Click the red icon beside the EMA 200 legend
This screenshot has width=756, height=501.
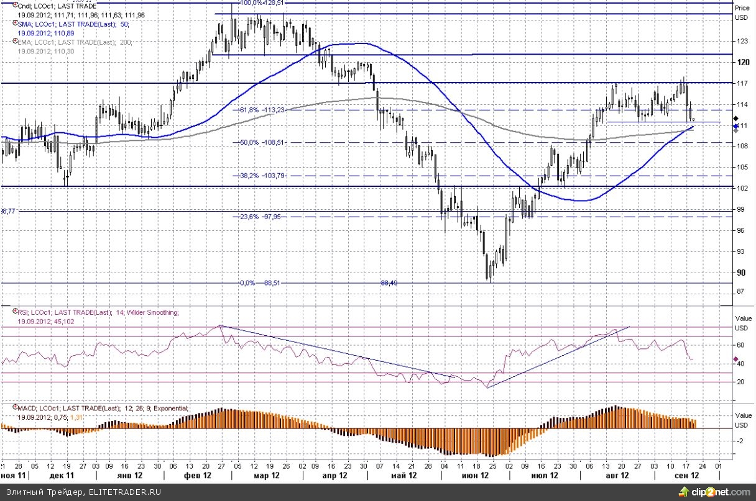(x=15, y=42)
